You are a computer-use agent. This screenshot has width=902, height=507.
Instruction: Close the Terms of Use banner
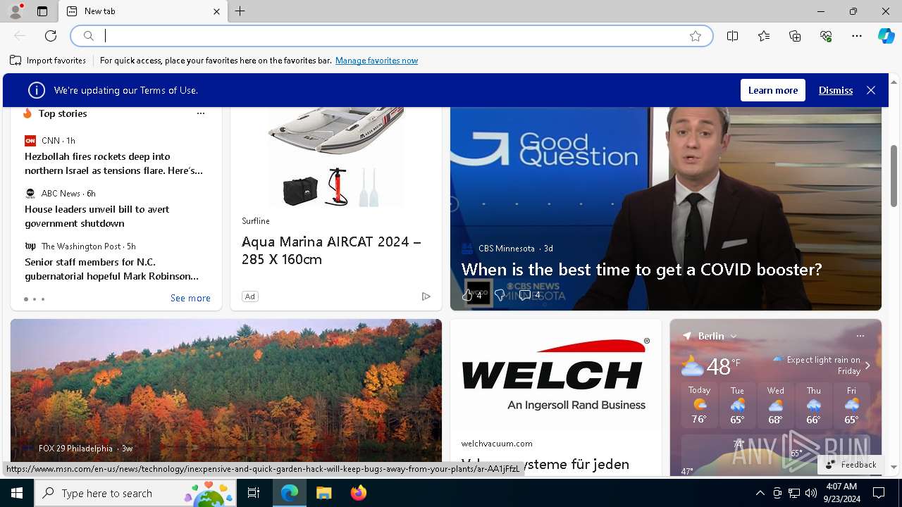(x=871, y=90)
